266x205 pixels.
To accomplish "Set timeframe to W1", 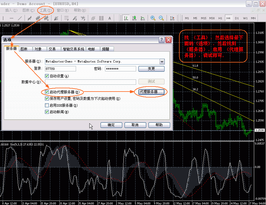I will click(245, 18).
